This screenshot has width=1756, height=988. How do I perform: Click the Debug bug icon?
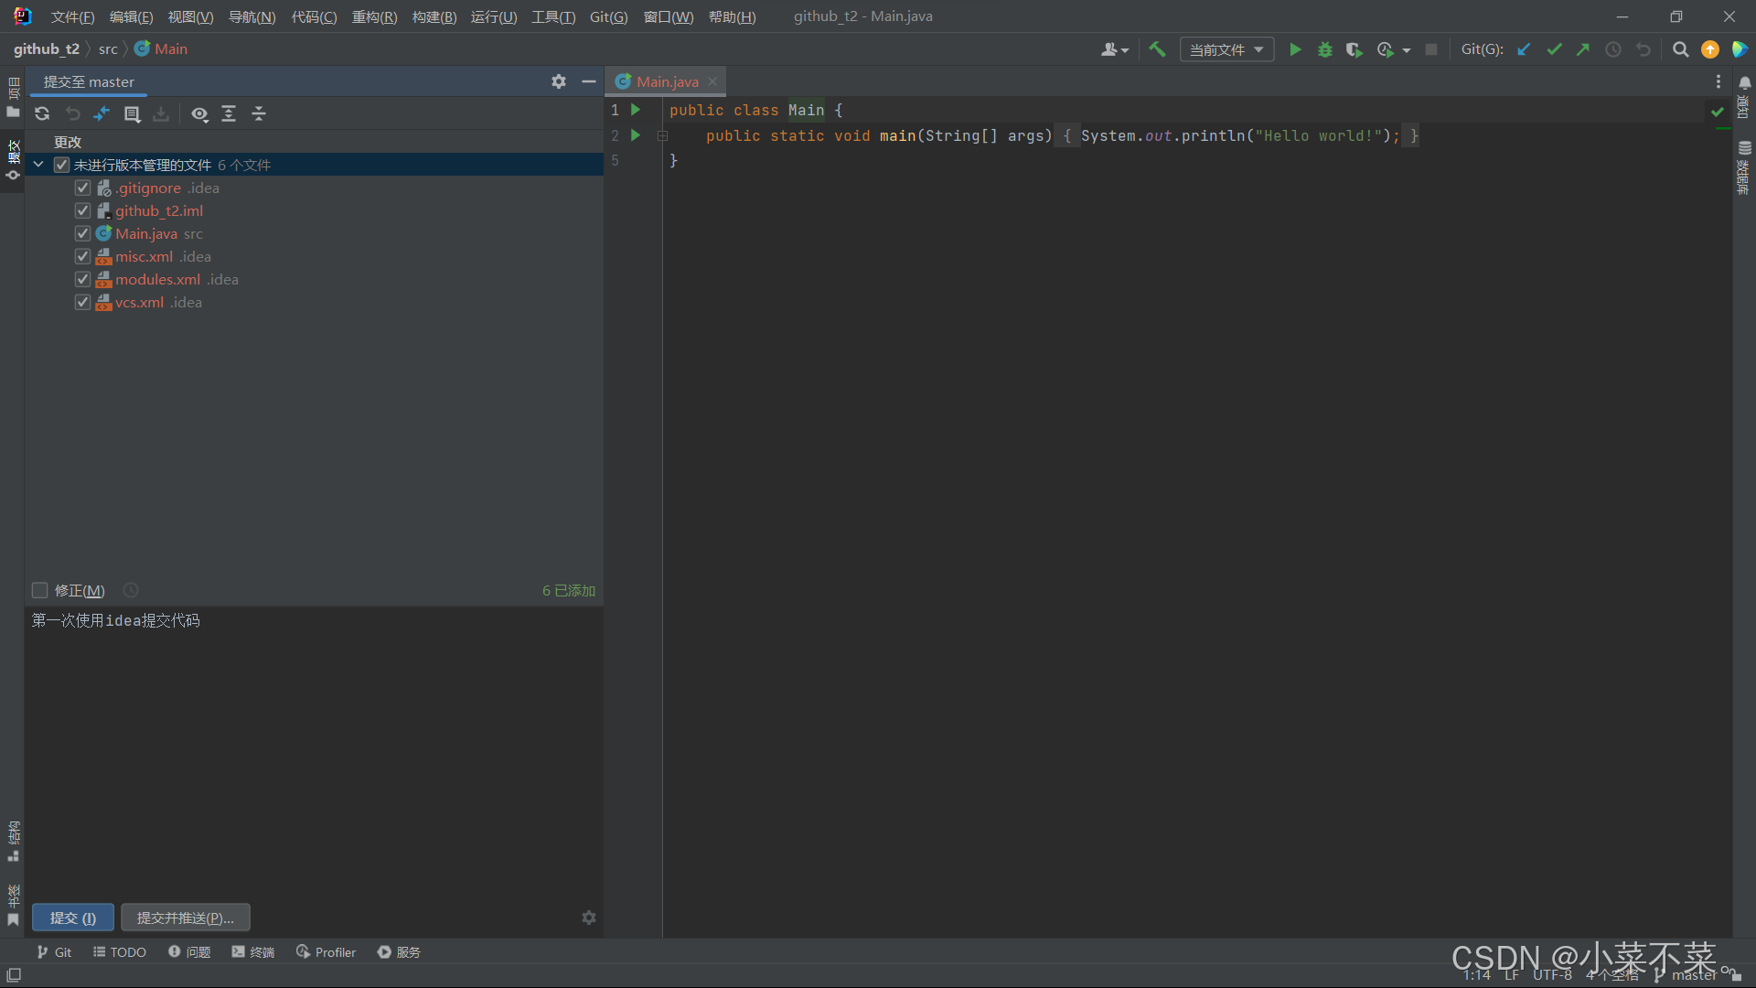[x=1324, y=49]
